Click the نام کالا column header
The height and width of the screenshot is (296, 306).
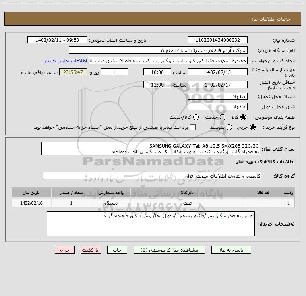[x=187, y=193]
